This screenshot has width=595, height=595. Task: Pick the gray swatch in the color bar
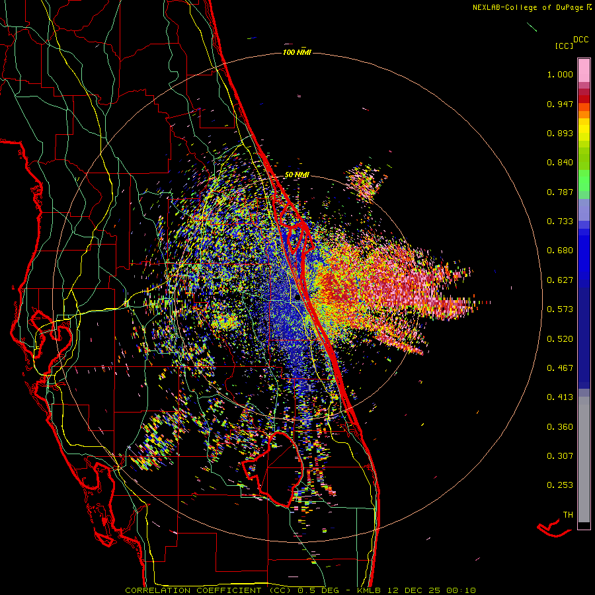click(x=584, y=459)
